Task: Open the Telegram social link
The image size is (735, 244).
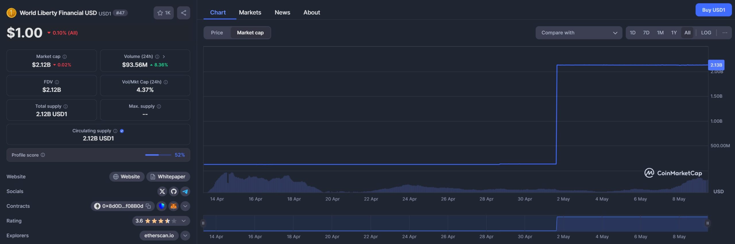Action: pyautogui.click(x=185, y=191)
